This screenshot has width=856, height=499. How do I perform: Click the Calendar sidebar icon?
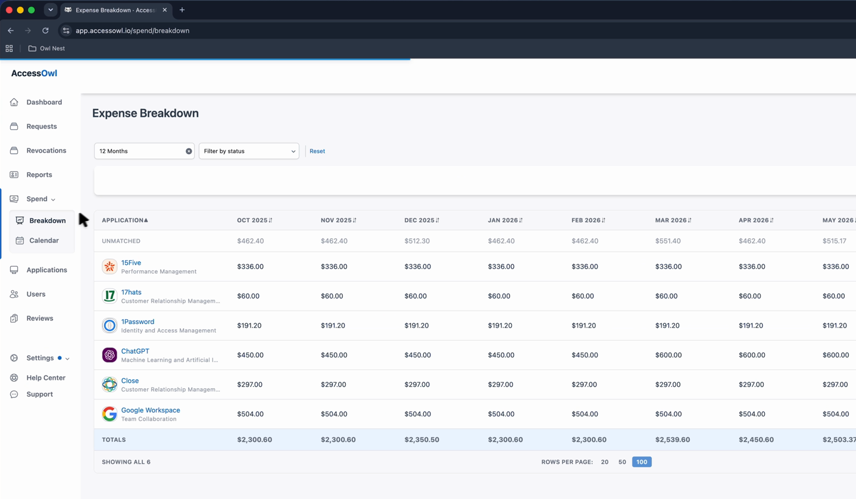click(20, 241)
